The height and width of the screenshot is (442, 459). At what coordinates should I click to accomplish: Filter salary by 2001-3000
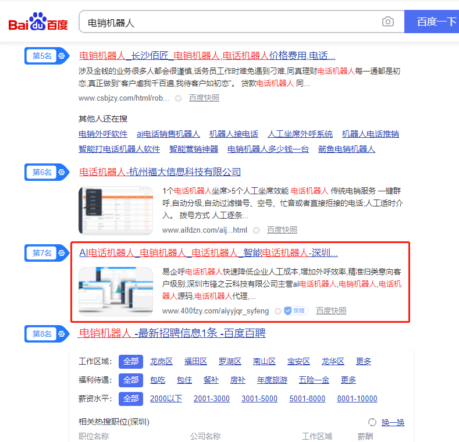[212, 399]
